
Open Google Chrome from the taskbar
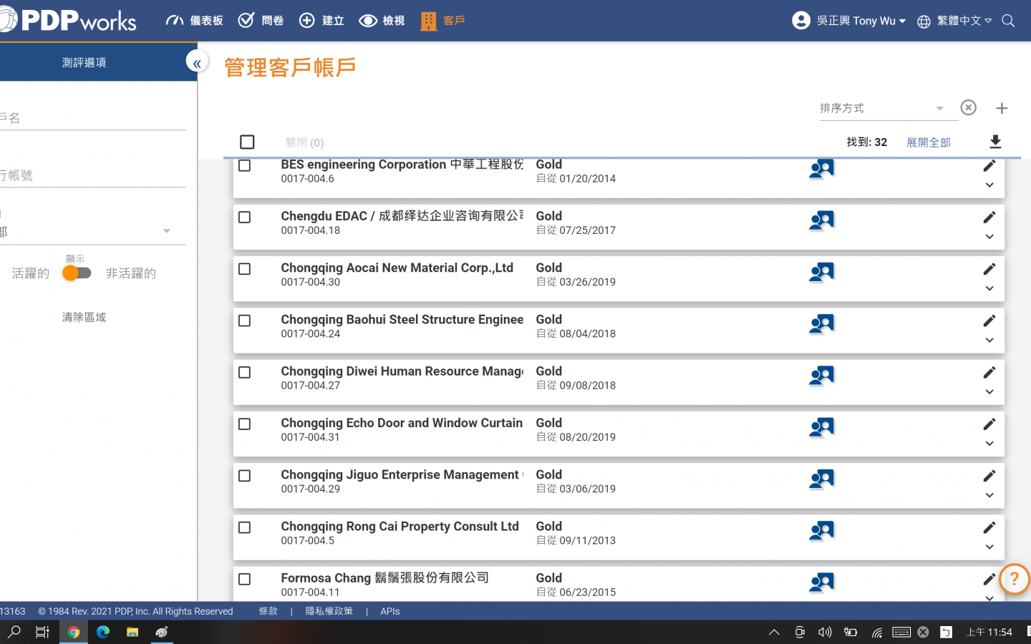(x=73, y=632)
